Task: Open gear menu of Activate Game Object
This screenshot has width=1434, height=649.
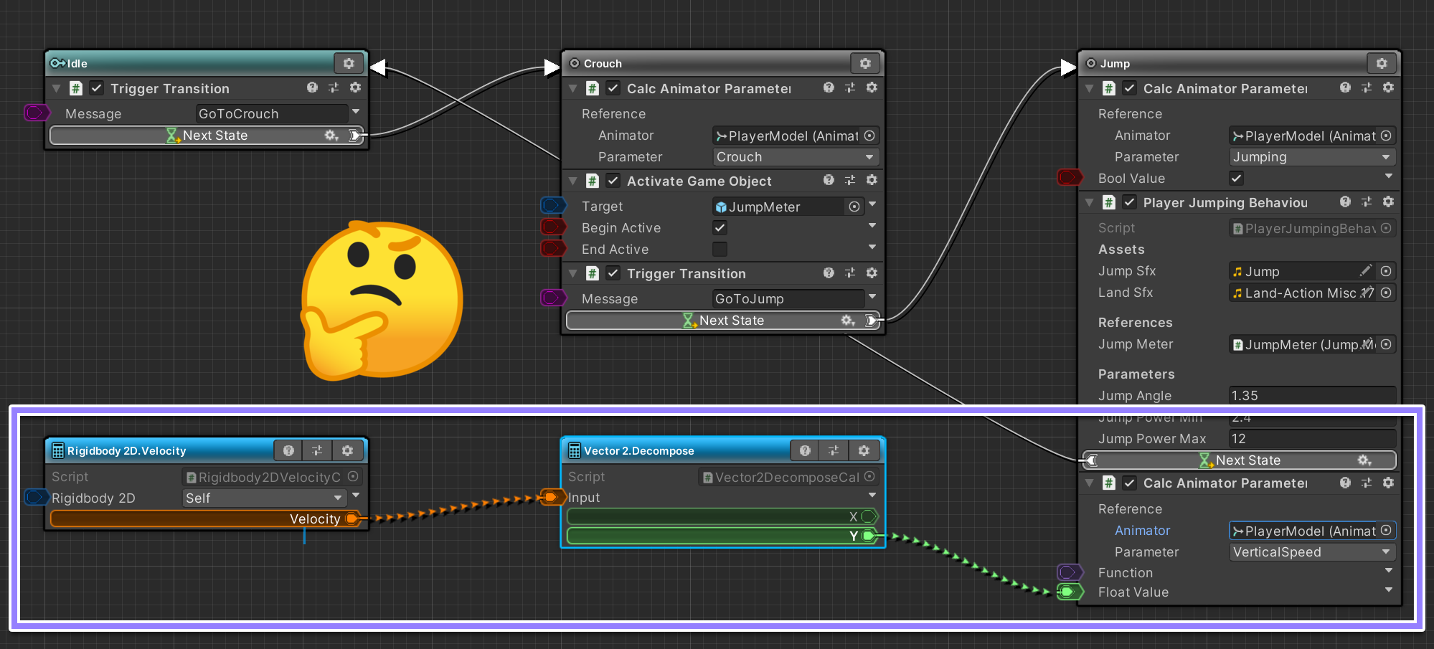Action: click(872, 180)
